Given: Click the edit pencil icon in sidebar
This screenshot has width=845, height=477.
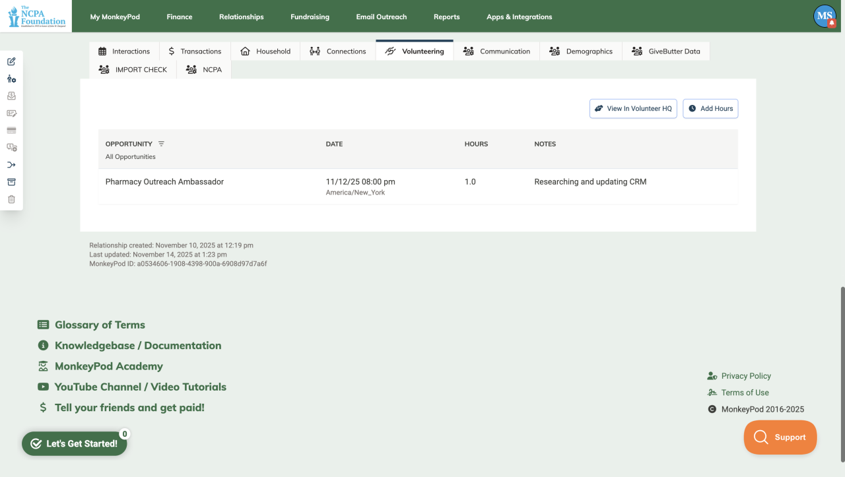Looking at the screenshot, I should pos(11,61).
